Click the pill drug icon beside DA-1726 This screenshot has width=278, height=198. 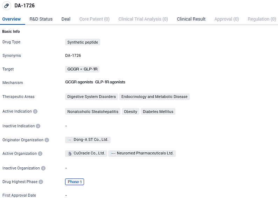point(7,6)
